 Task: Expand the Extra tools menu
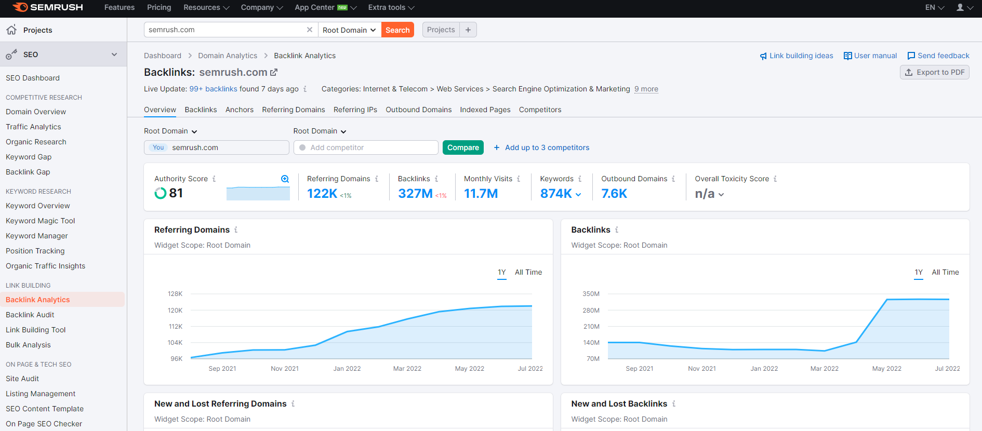coord(391,7)
